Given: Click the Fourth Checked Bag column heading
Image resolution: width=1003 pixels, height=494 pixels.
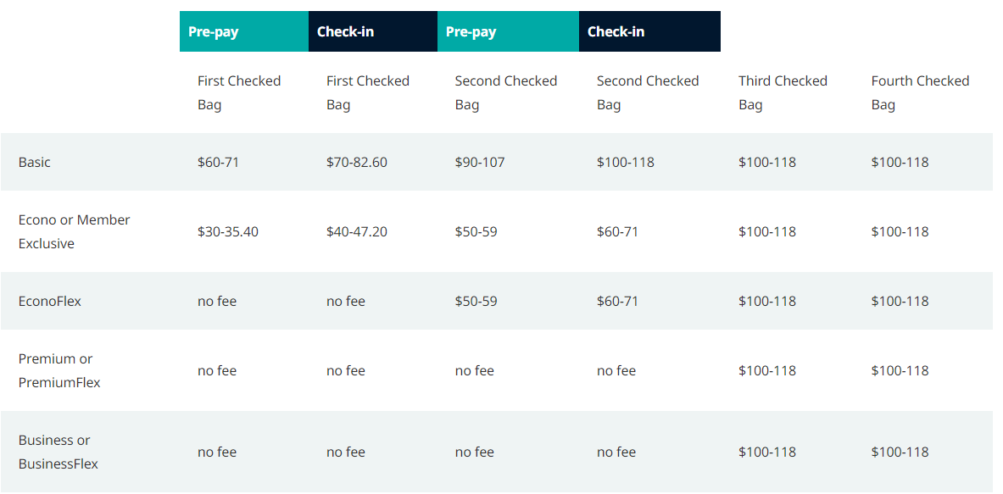Looking at the screenshot, I should tap(920, 92).
